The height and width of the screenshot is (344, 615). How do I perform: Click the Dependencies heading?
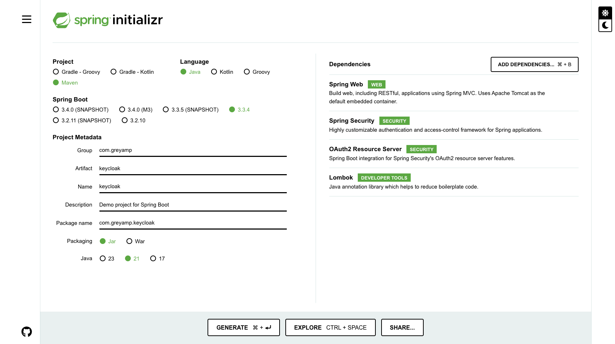click(x=350, y=64)
